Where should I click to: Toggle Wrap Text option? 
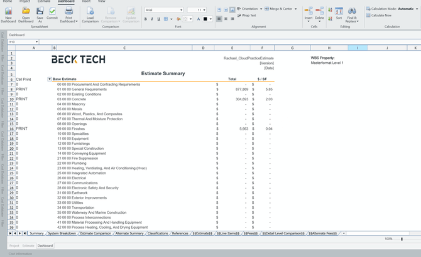point(247,15)
